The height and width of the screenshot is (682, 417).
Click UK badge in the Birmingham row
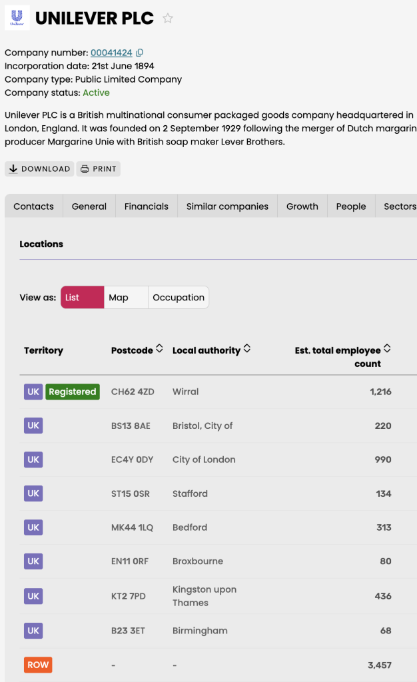[33, 631]
